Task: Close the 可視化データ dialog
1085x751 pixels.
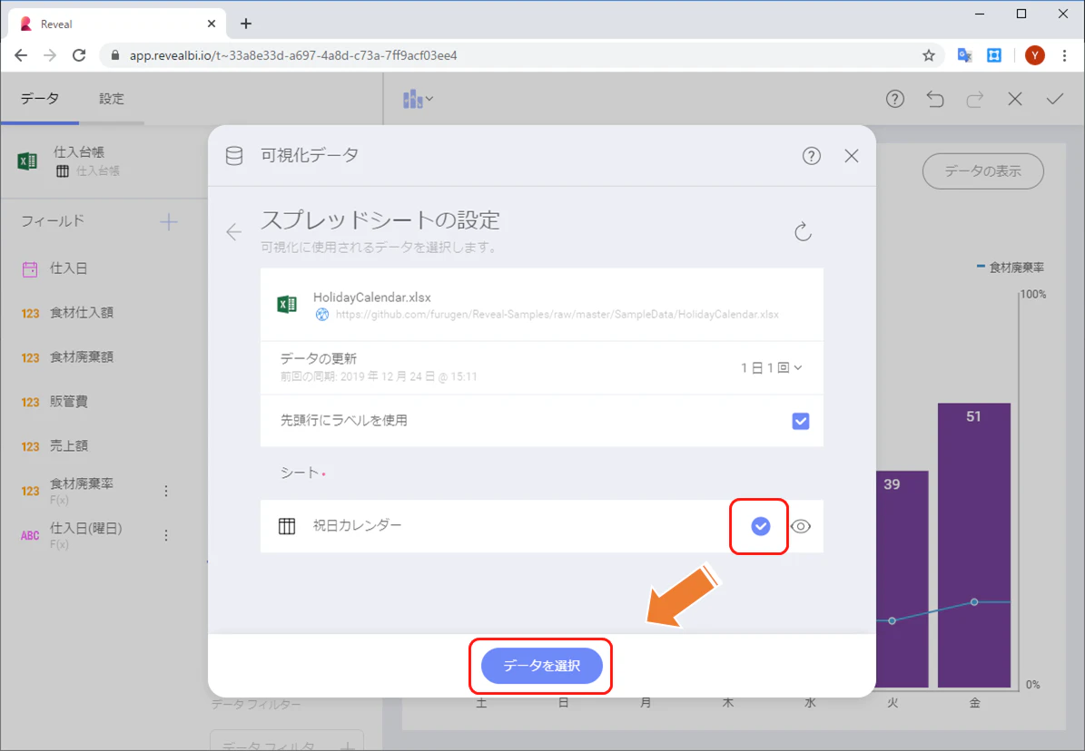Action: 851,156
